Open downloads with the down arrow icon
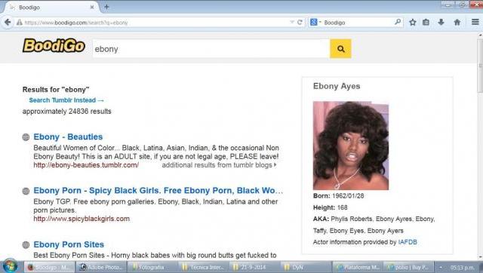This screenshot has width=483, height=273. pyautogui.click(x=441, y=22)
